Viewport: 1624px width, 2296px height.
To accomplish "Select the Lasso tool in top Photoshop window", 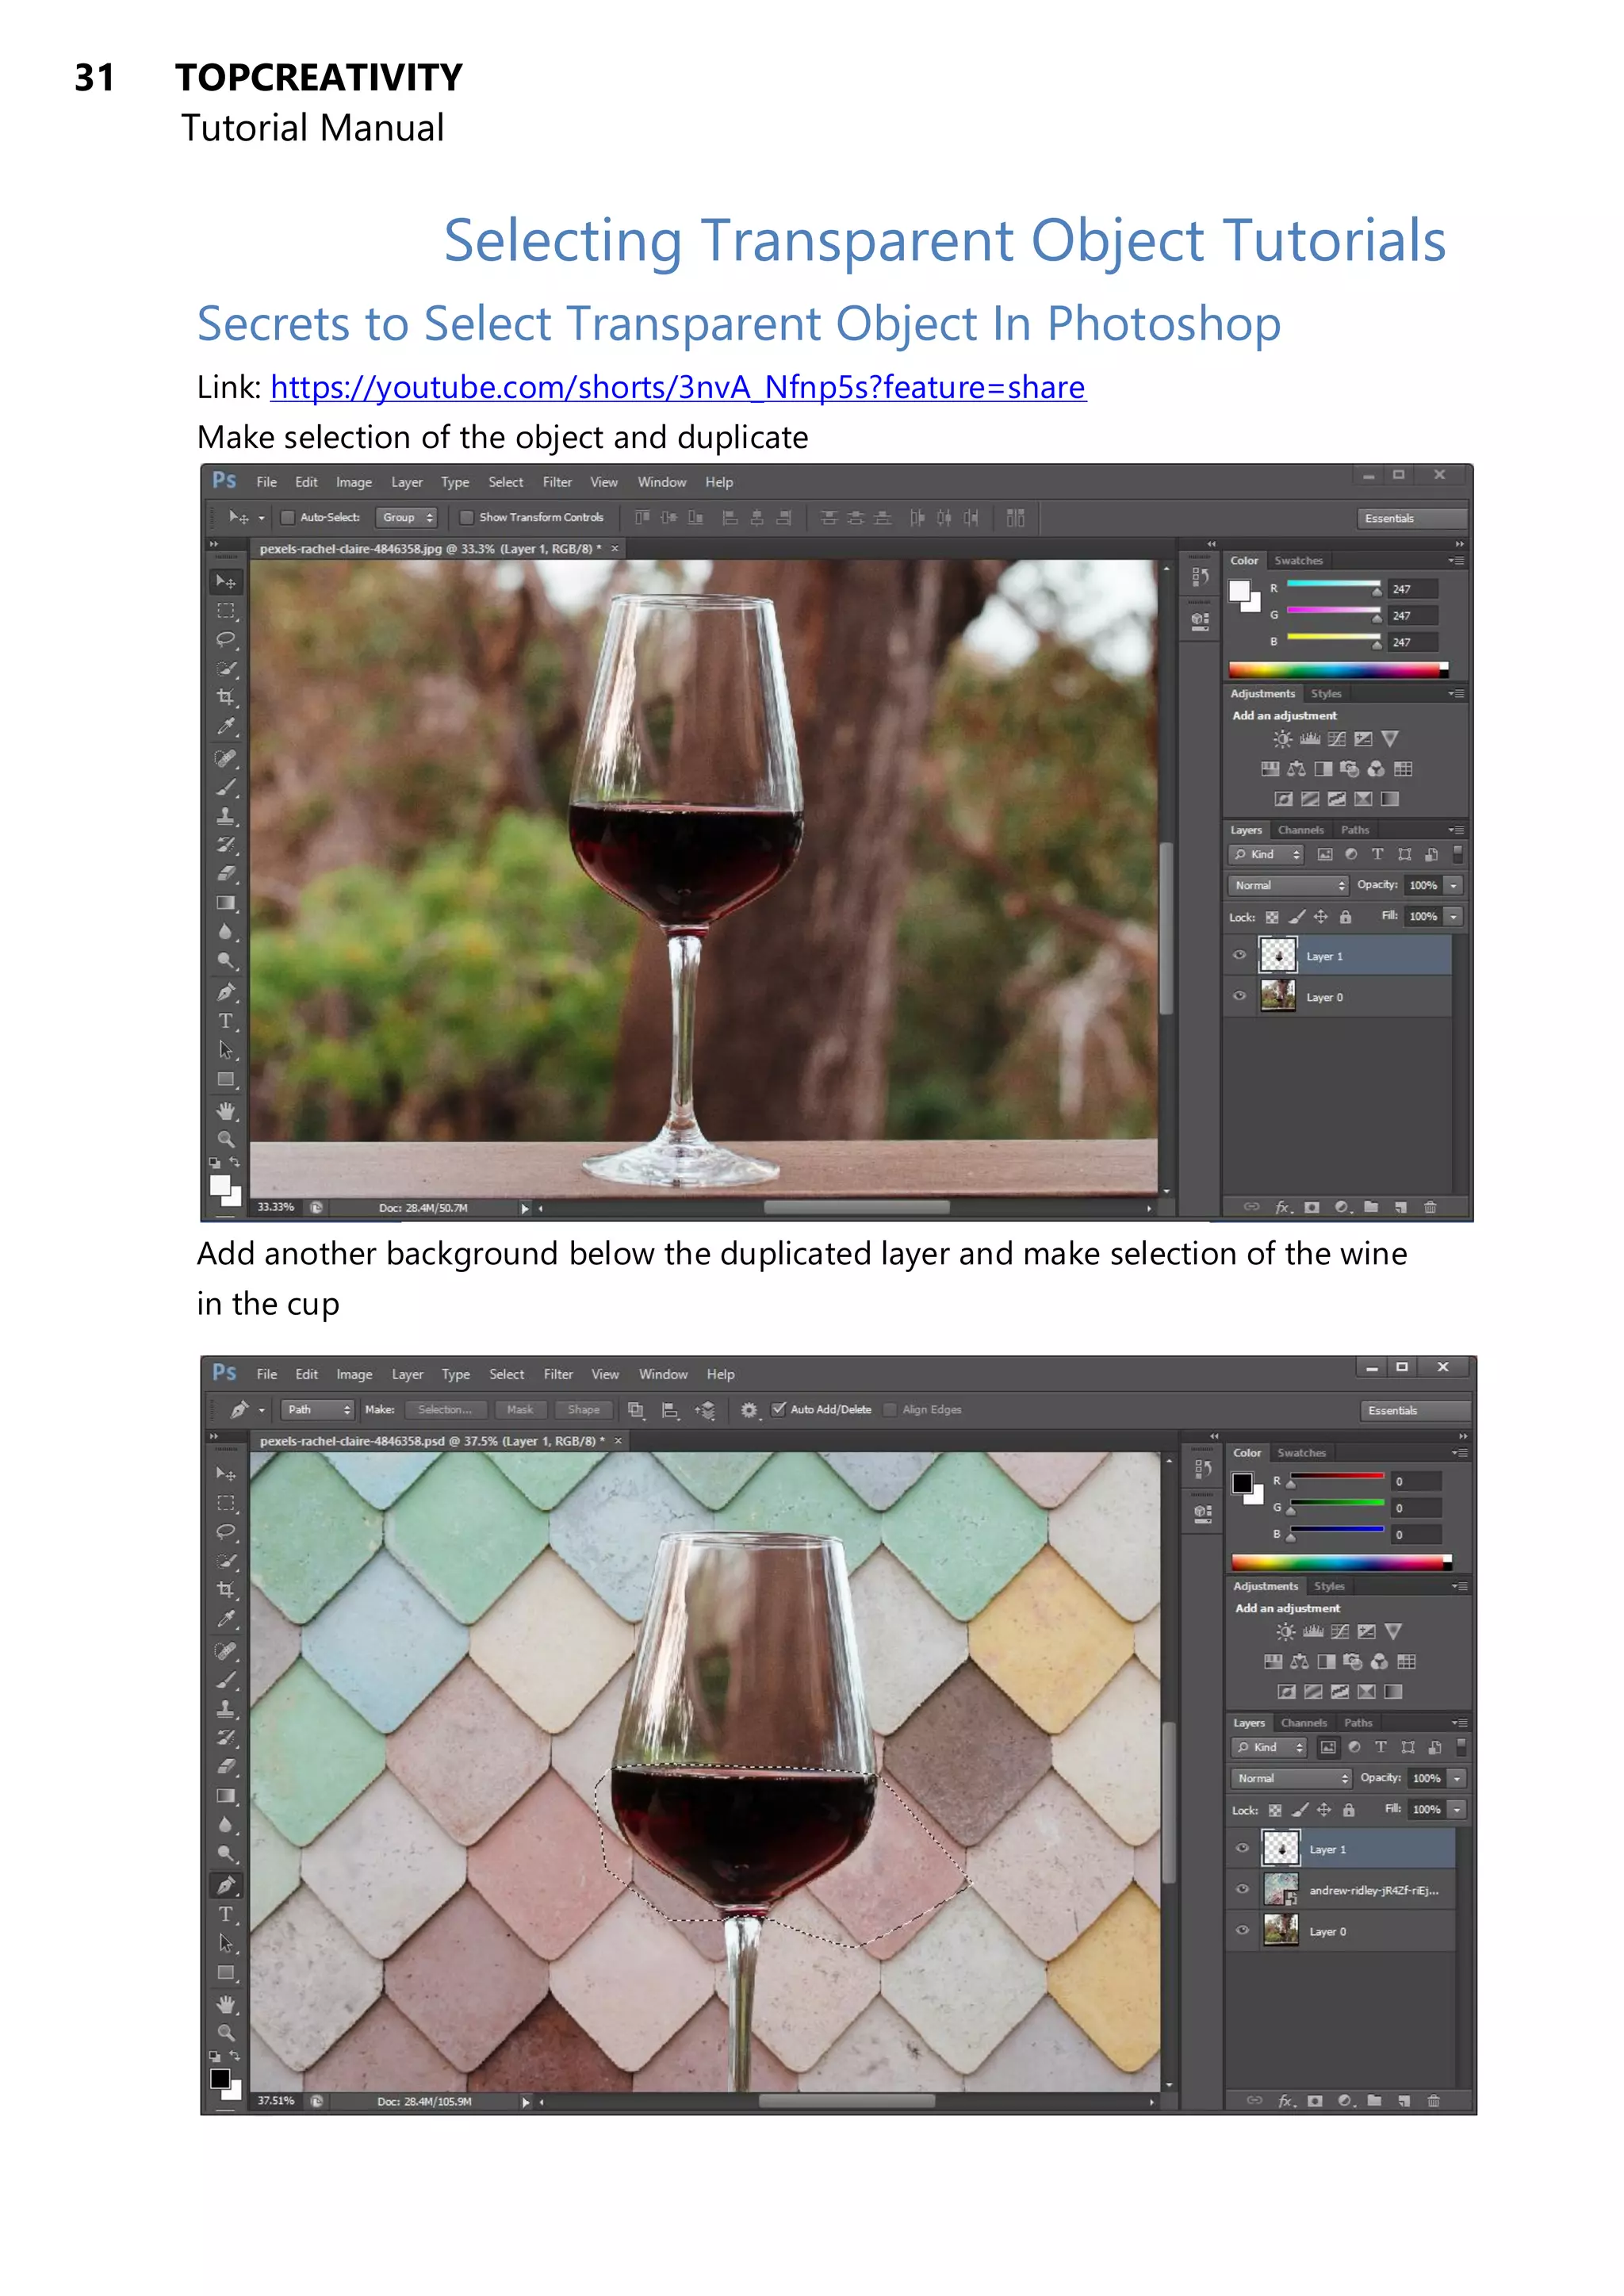I will pos(226,639).
